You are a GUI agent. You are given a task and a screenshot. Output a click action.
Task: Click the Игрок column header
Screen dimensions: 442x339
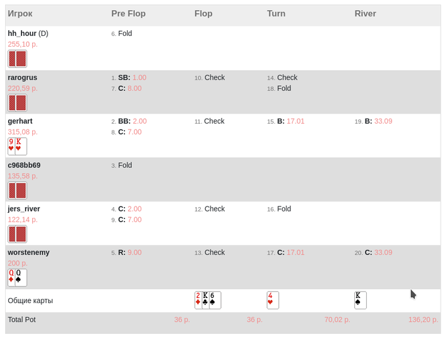click(x=20, y=13)
